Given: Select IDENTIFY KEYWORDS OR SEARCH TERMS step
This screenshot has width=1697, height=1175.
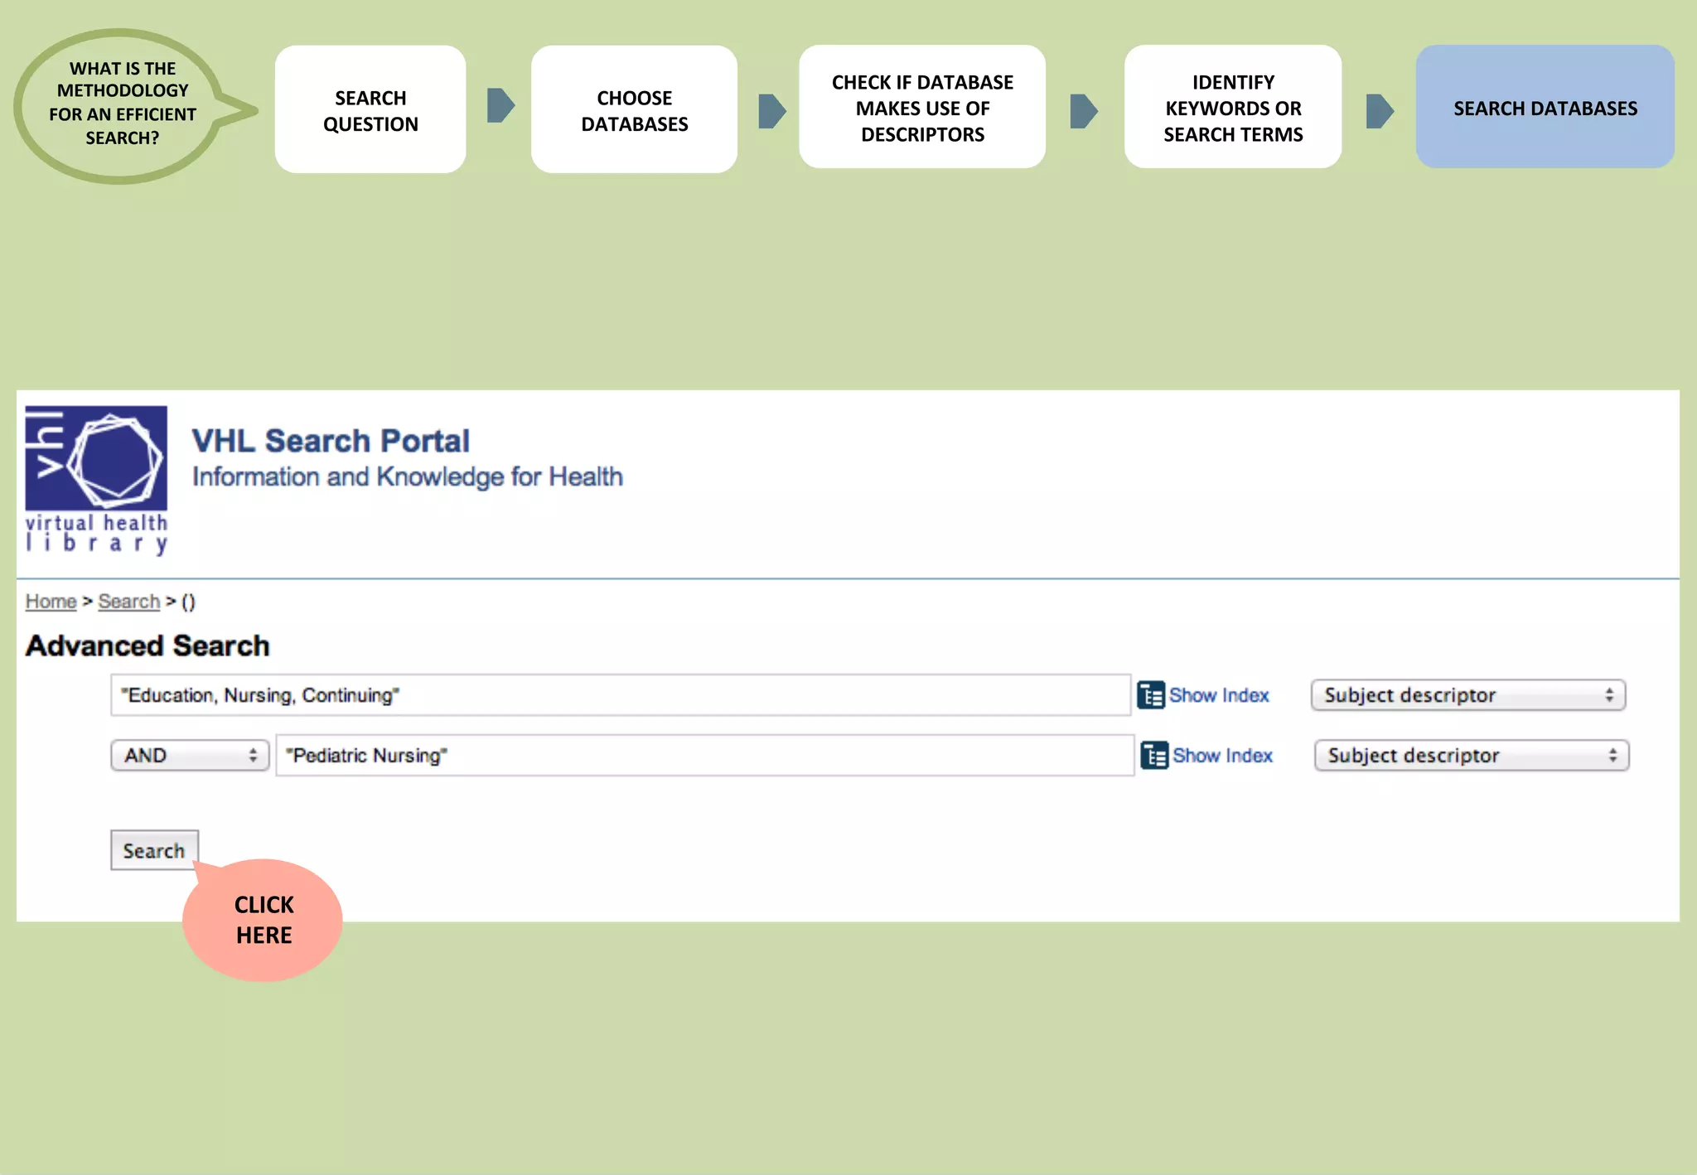Looking at the screenshot, I should coord(1233,108).
